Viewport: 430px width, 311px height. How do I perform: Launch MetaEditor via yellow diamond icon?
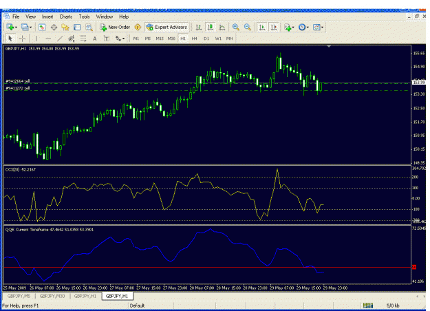pos(138,27)
